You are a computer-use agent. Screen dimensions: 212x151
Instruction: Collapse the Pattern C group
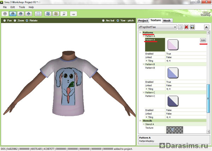pyautogui.click(x=144, y=93)
